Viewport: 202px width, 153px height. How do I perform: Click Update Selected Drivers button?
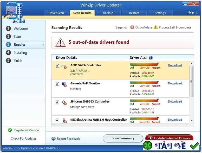(x=169, y=138)
